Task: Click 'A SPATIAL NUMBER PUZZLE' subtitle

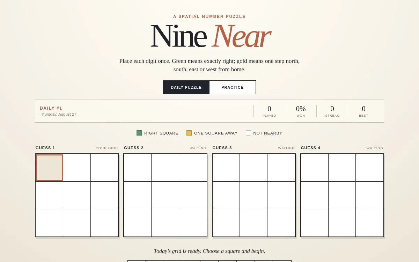Action: coord(209,16)
